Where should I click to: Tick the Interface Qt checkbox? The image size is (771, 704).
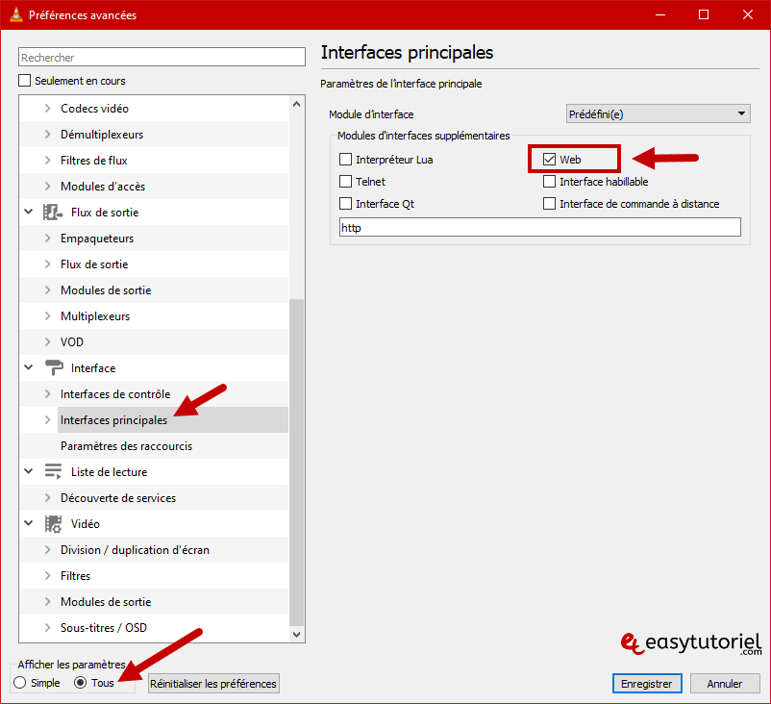point(346,204)
